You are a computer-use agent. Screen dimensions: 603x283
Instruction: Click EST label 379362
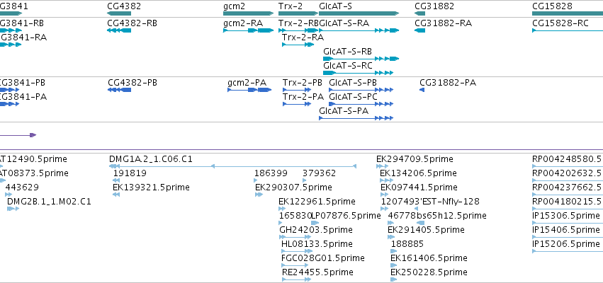click(319, 173)
